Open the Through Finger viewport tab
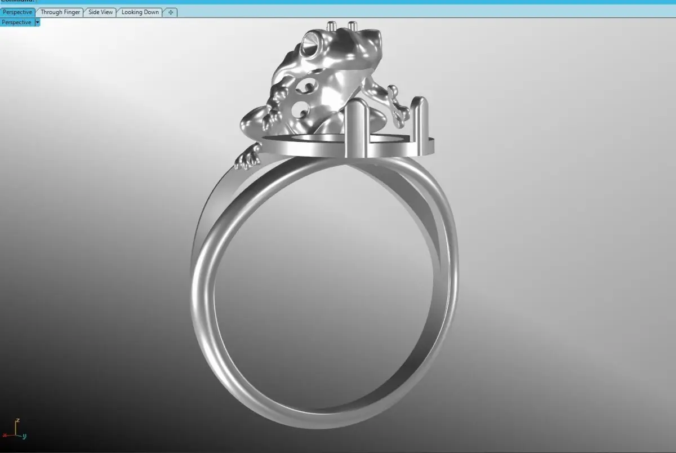Image resolution: width=676 pixels, height=453 pixels. [x=60, y=12]
